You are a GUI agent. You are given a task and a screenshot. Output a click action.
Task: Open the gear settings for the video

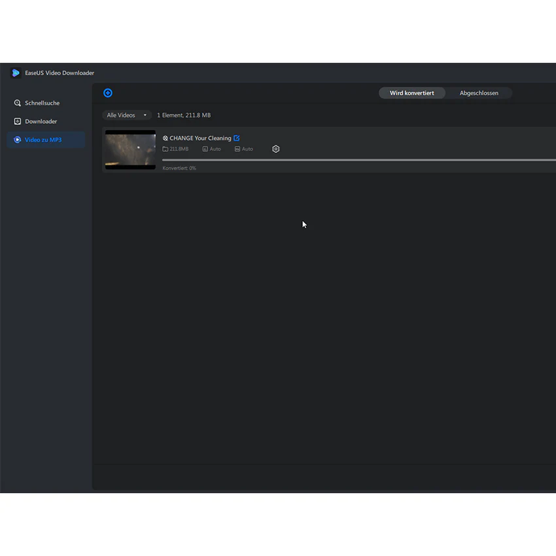pyautogui.click(x=275, y=149)
